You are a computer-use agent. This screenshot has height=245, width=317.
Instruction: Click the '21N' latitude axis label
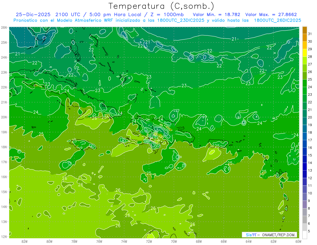coord(4,102)
